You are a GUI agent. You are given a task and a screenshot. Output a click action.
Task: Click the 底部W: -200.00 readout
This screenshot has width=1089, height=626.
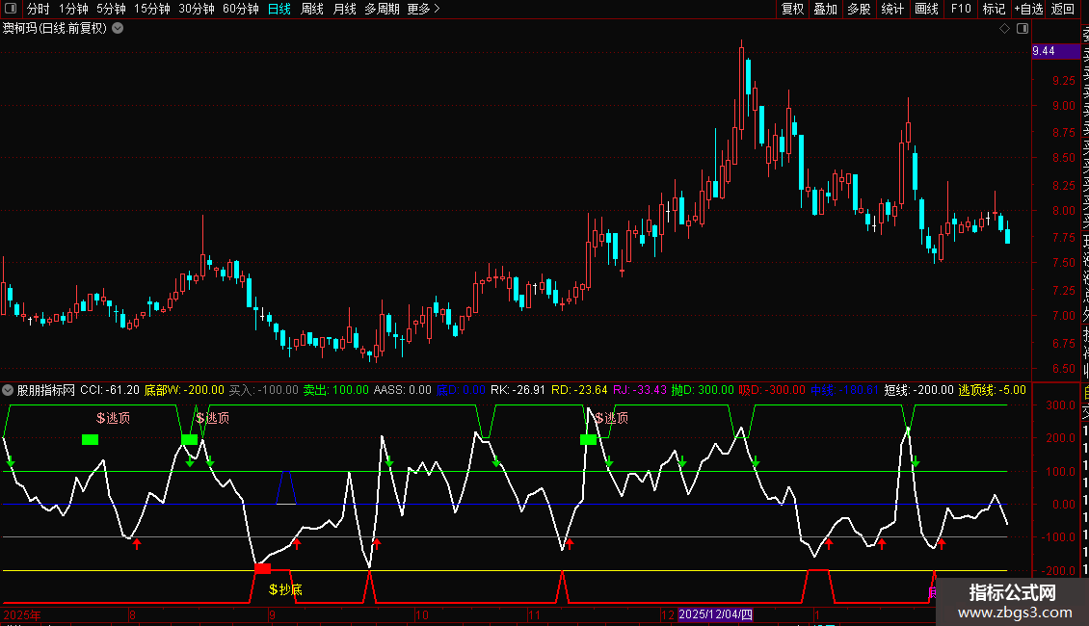tap(184, 390)
